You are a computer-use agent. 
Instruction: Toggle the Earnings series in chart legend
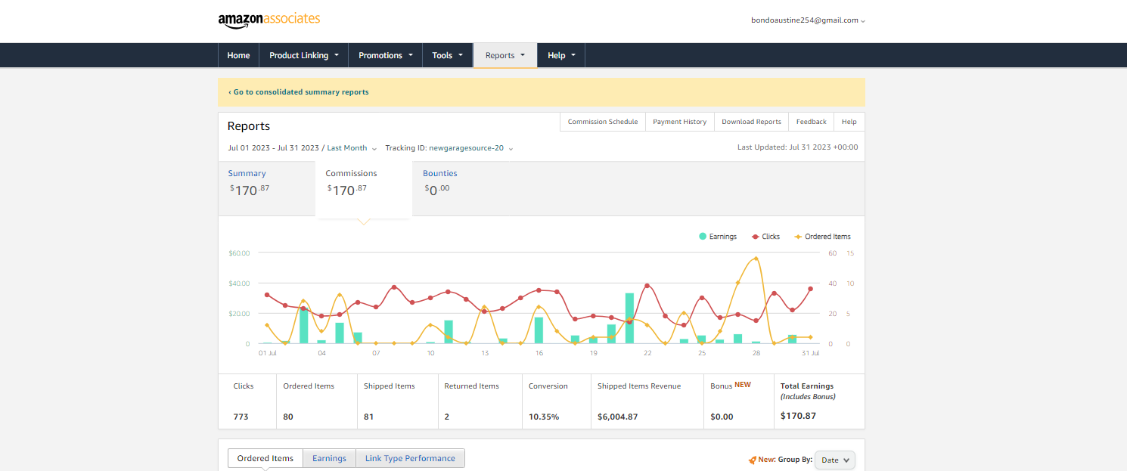[x=717, y=237]
